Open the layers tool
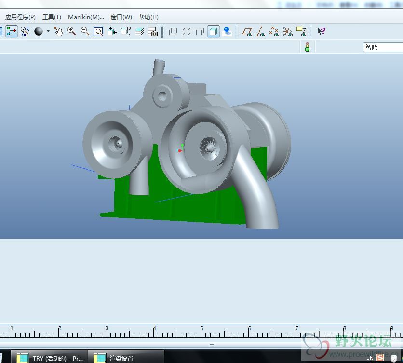The image size is (403, 363). pos(139,31)
